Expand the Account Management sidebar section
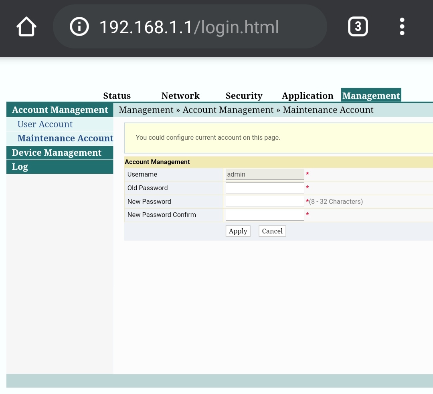 click(59, 110)
